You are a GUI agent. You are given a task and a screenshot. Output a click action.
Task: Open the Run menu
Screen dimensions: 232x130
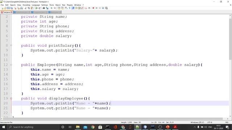pos(64,5)
